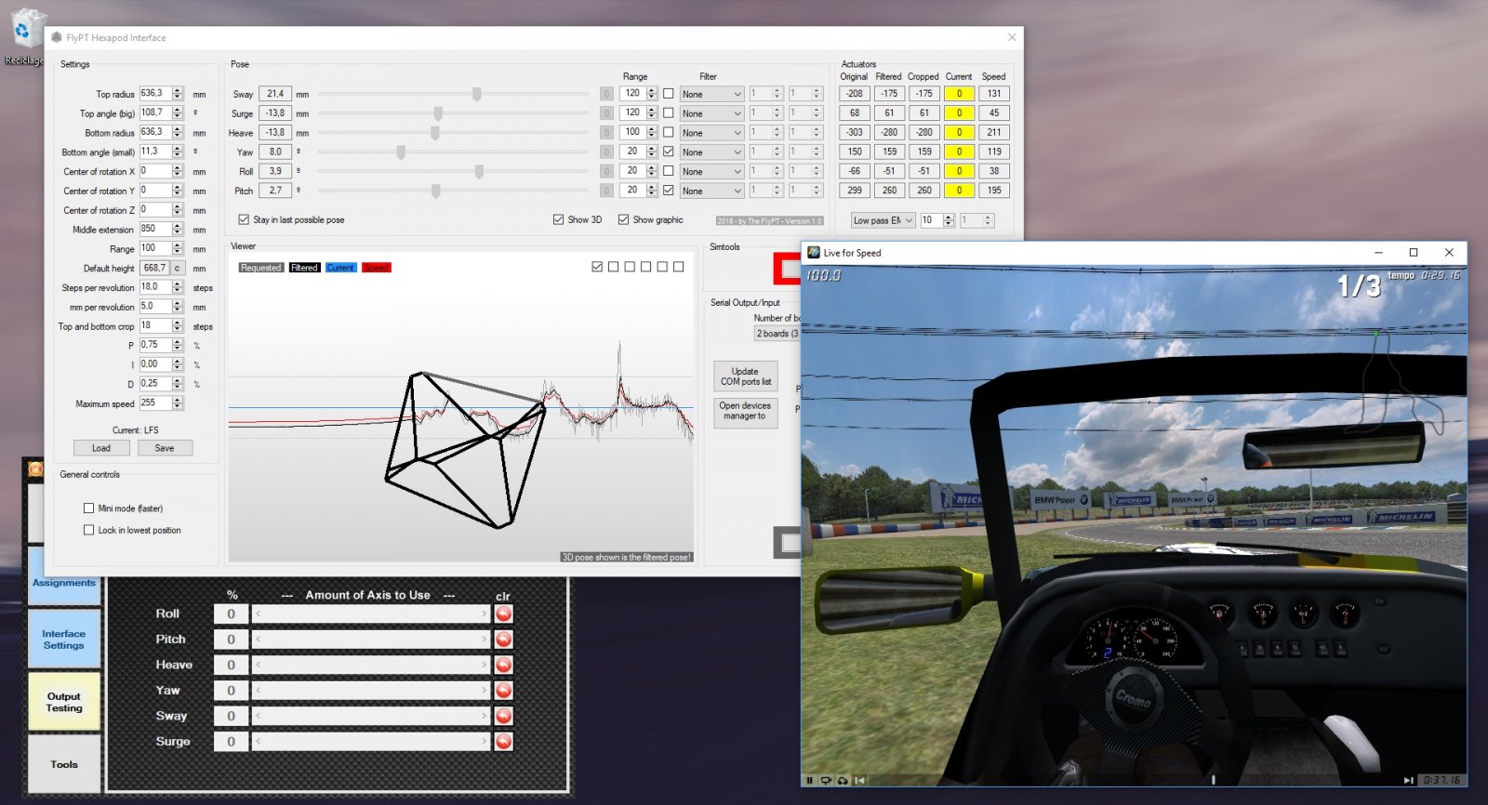Click the Filtered legend label in the viewer
Image resolution: width=1488 pixels, height=805 pixels.
304,268
